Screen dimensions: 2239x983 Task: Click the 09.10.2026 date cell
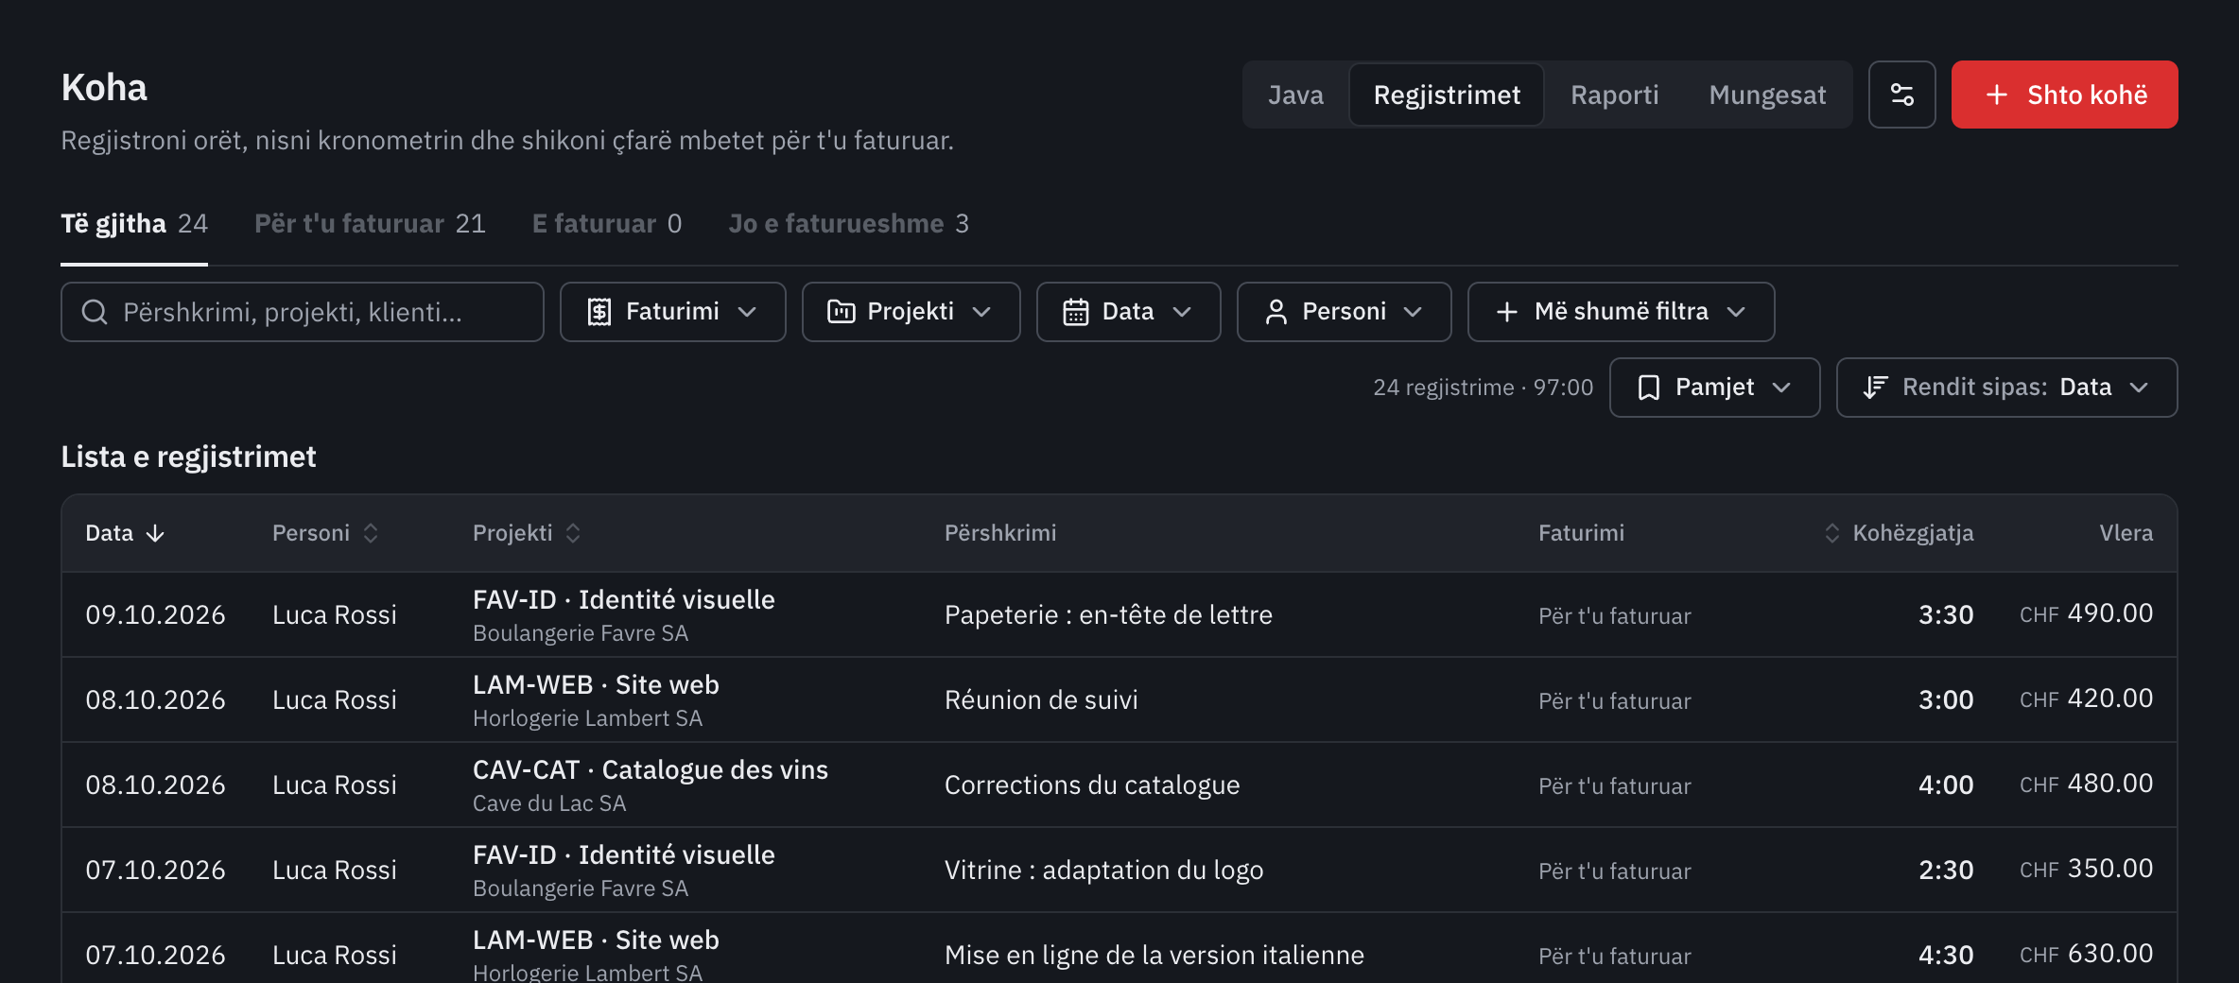(155, 615)
